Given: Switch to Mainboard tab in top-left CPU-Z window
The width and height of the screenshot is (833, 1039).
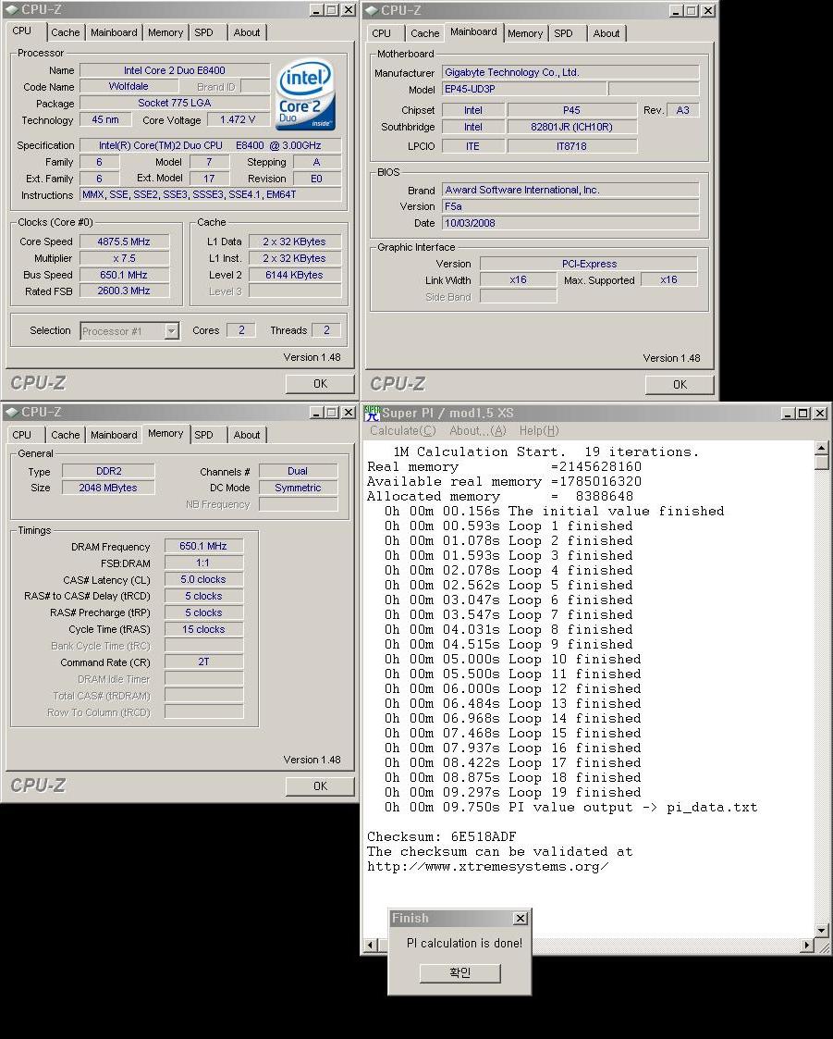Looking at the screenshot, I should (114, 32).
